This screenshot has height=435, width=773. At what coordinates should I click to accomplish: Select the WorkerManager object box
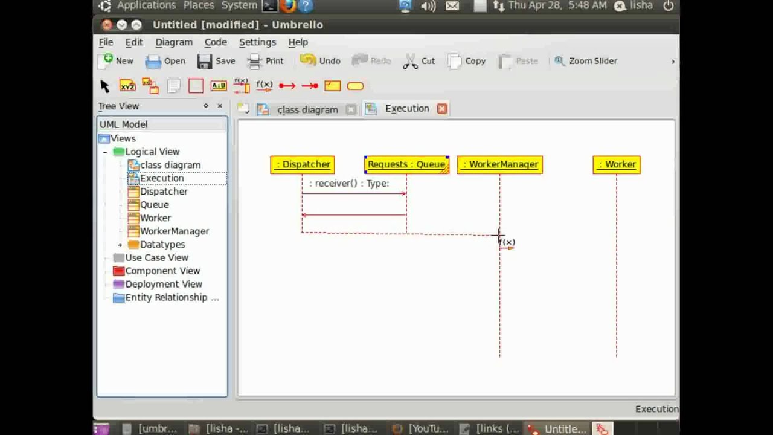[x=499, y=164]
